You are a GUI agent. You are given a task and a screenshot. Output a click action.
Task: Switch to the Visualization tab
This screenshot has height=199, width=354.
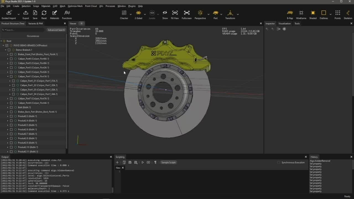(x=285, y=23)
